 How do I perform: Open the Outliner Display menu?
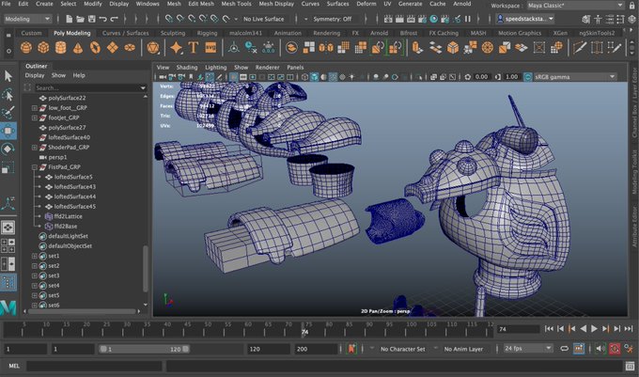pos(35,75)
